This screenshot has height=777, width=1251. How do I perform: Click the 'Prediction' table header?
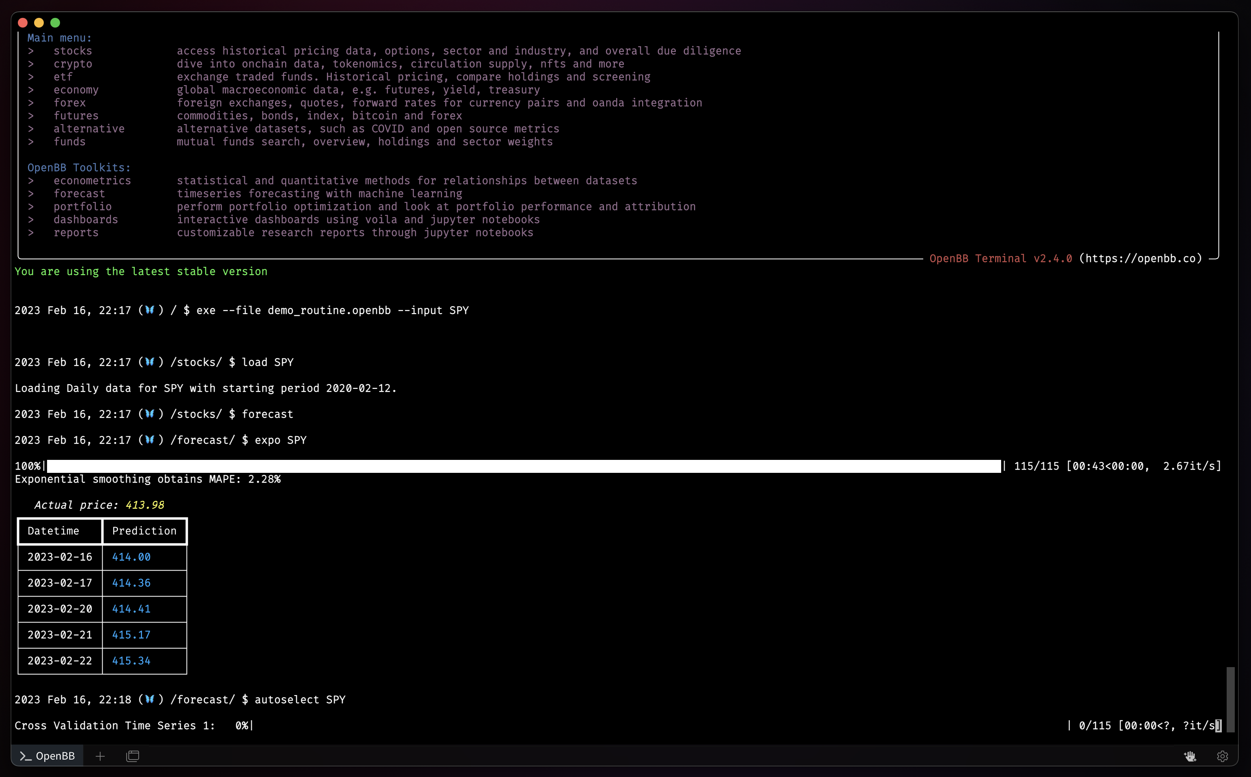click(144, 531)
